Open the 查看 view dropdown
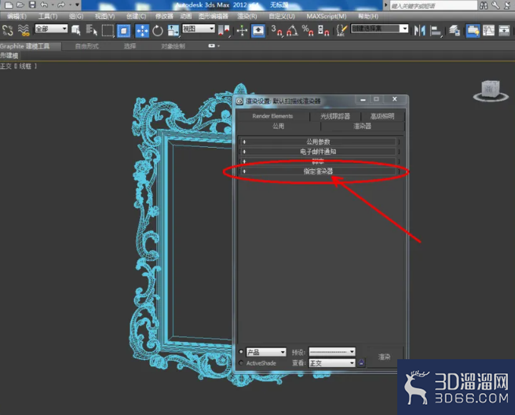Viewport: 515px width, 415px height. (x=332, y=362)
